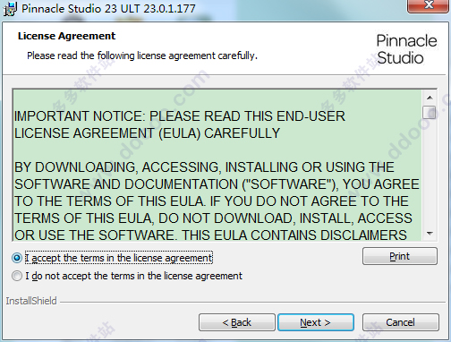The height and width of the screenshot is (342, 451).
Task: Select the do not accept terms radio button
Action: pos(17,276)
